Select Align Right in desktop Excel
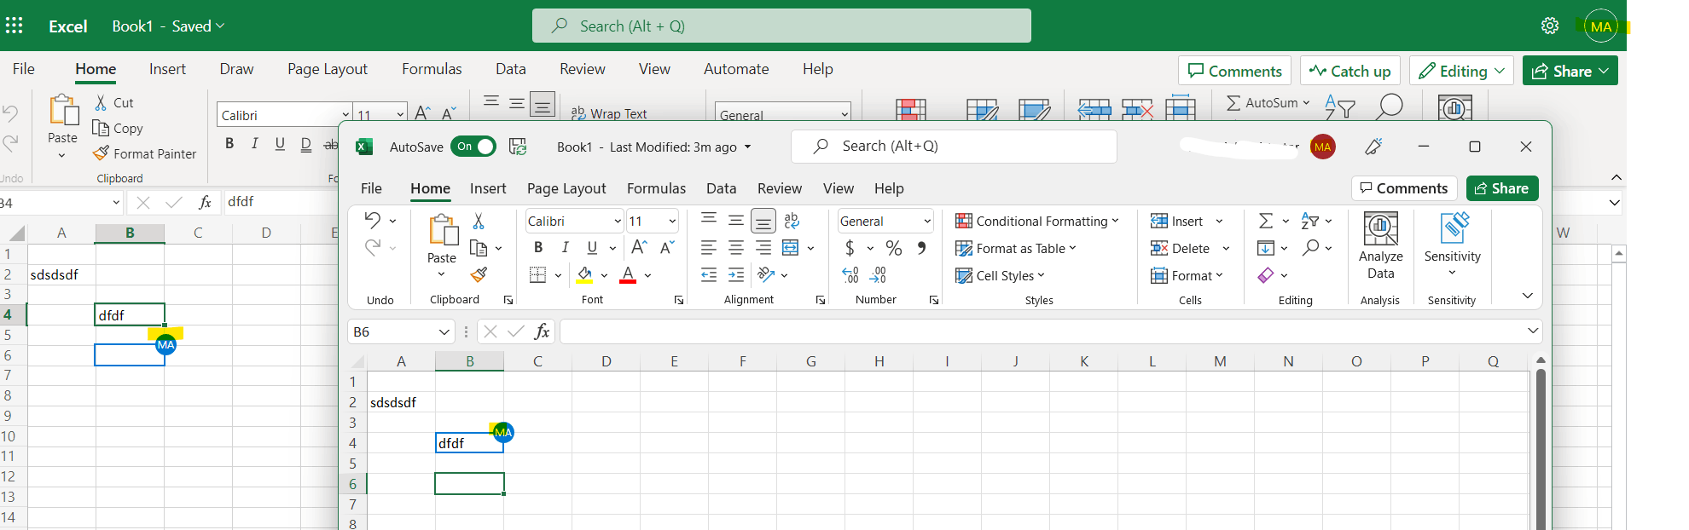 (763, 248)
